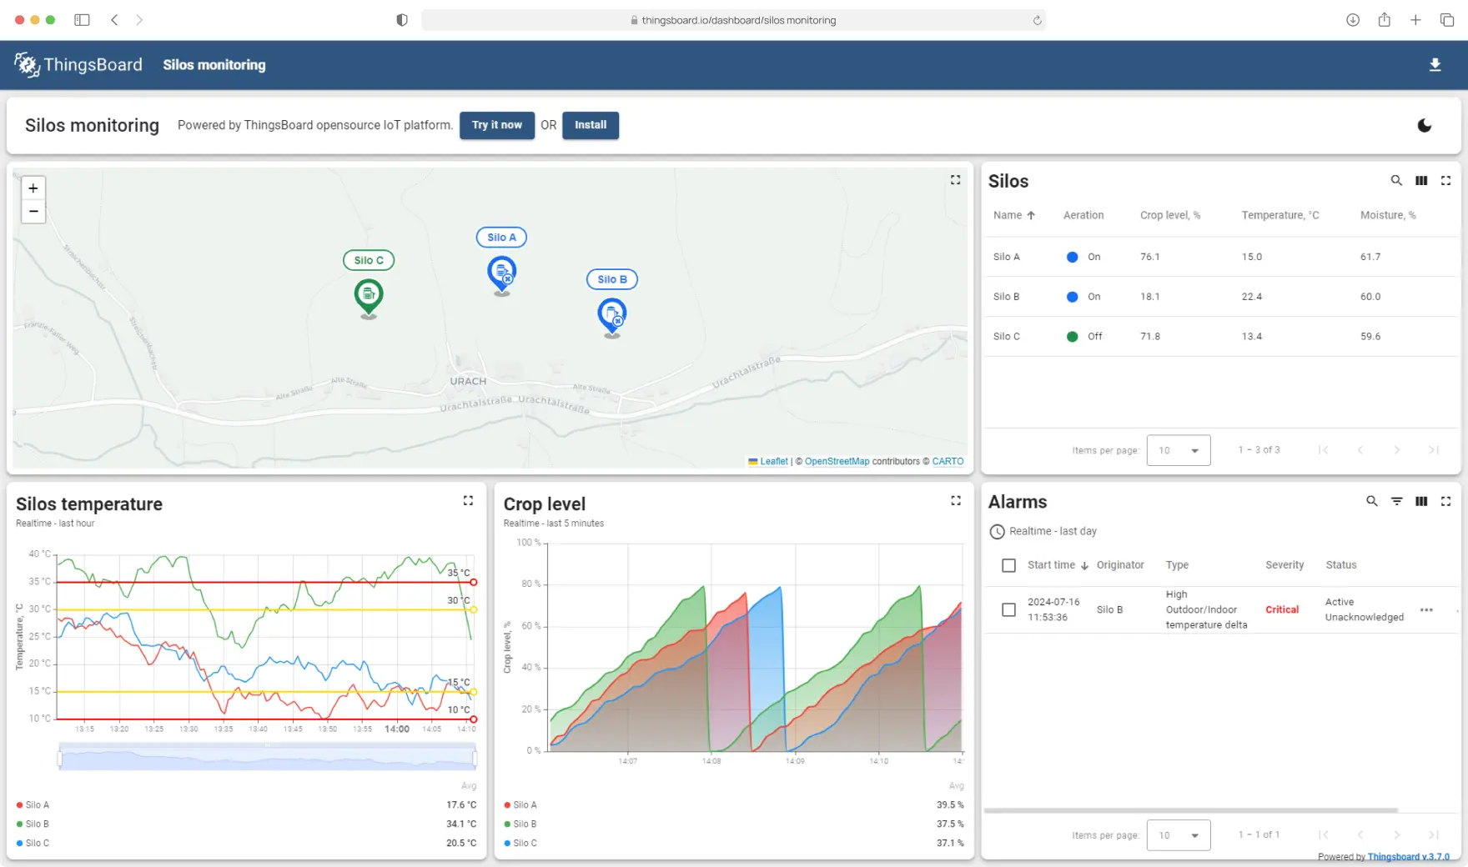This screenshot has height=867, width=1468.
Task: Select all alarms with the header checkbox
Action: pos(1008,565)
